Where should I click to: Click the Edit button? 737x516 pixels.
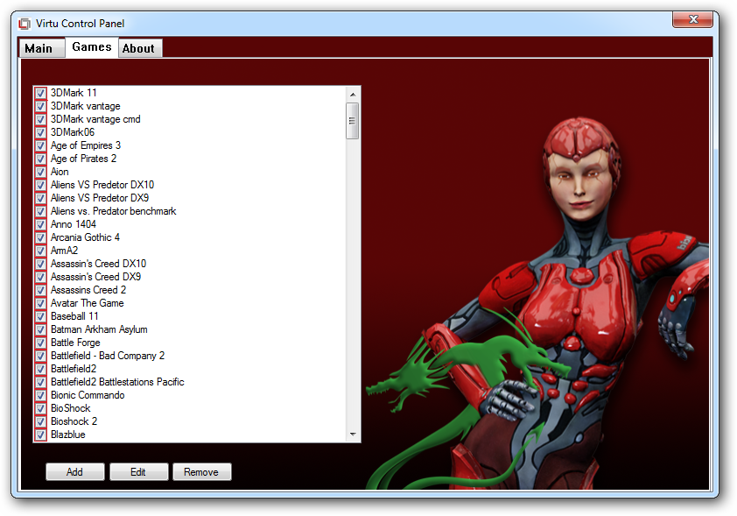pos(138,472)
